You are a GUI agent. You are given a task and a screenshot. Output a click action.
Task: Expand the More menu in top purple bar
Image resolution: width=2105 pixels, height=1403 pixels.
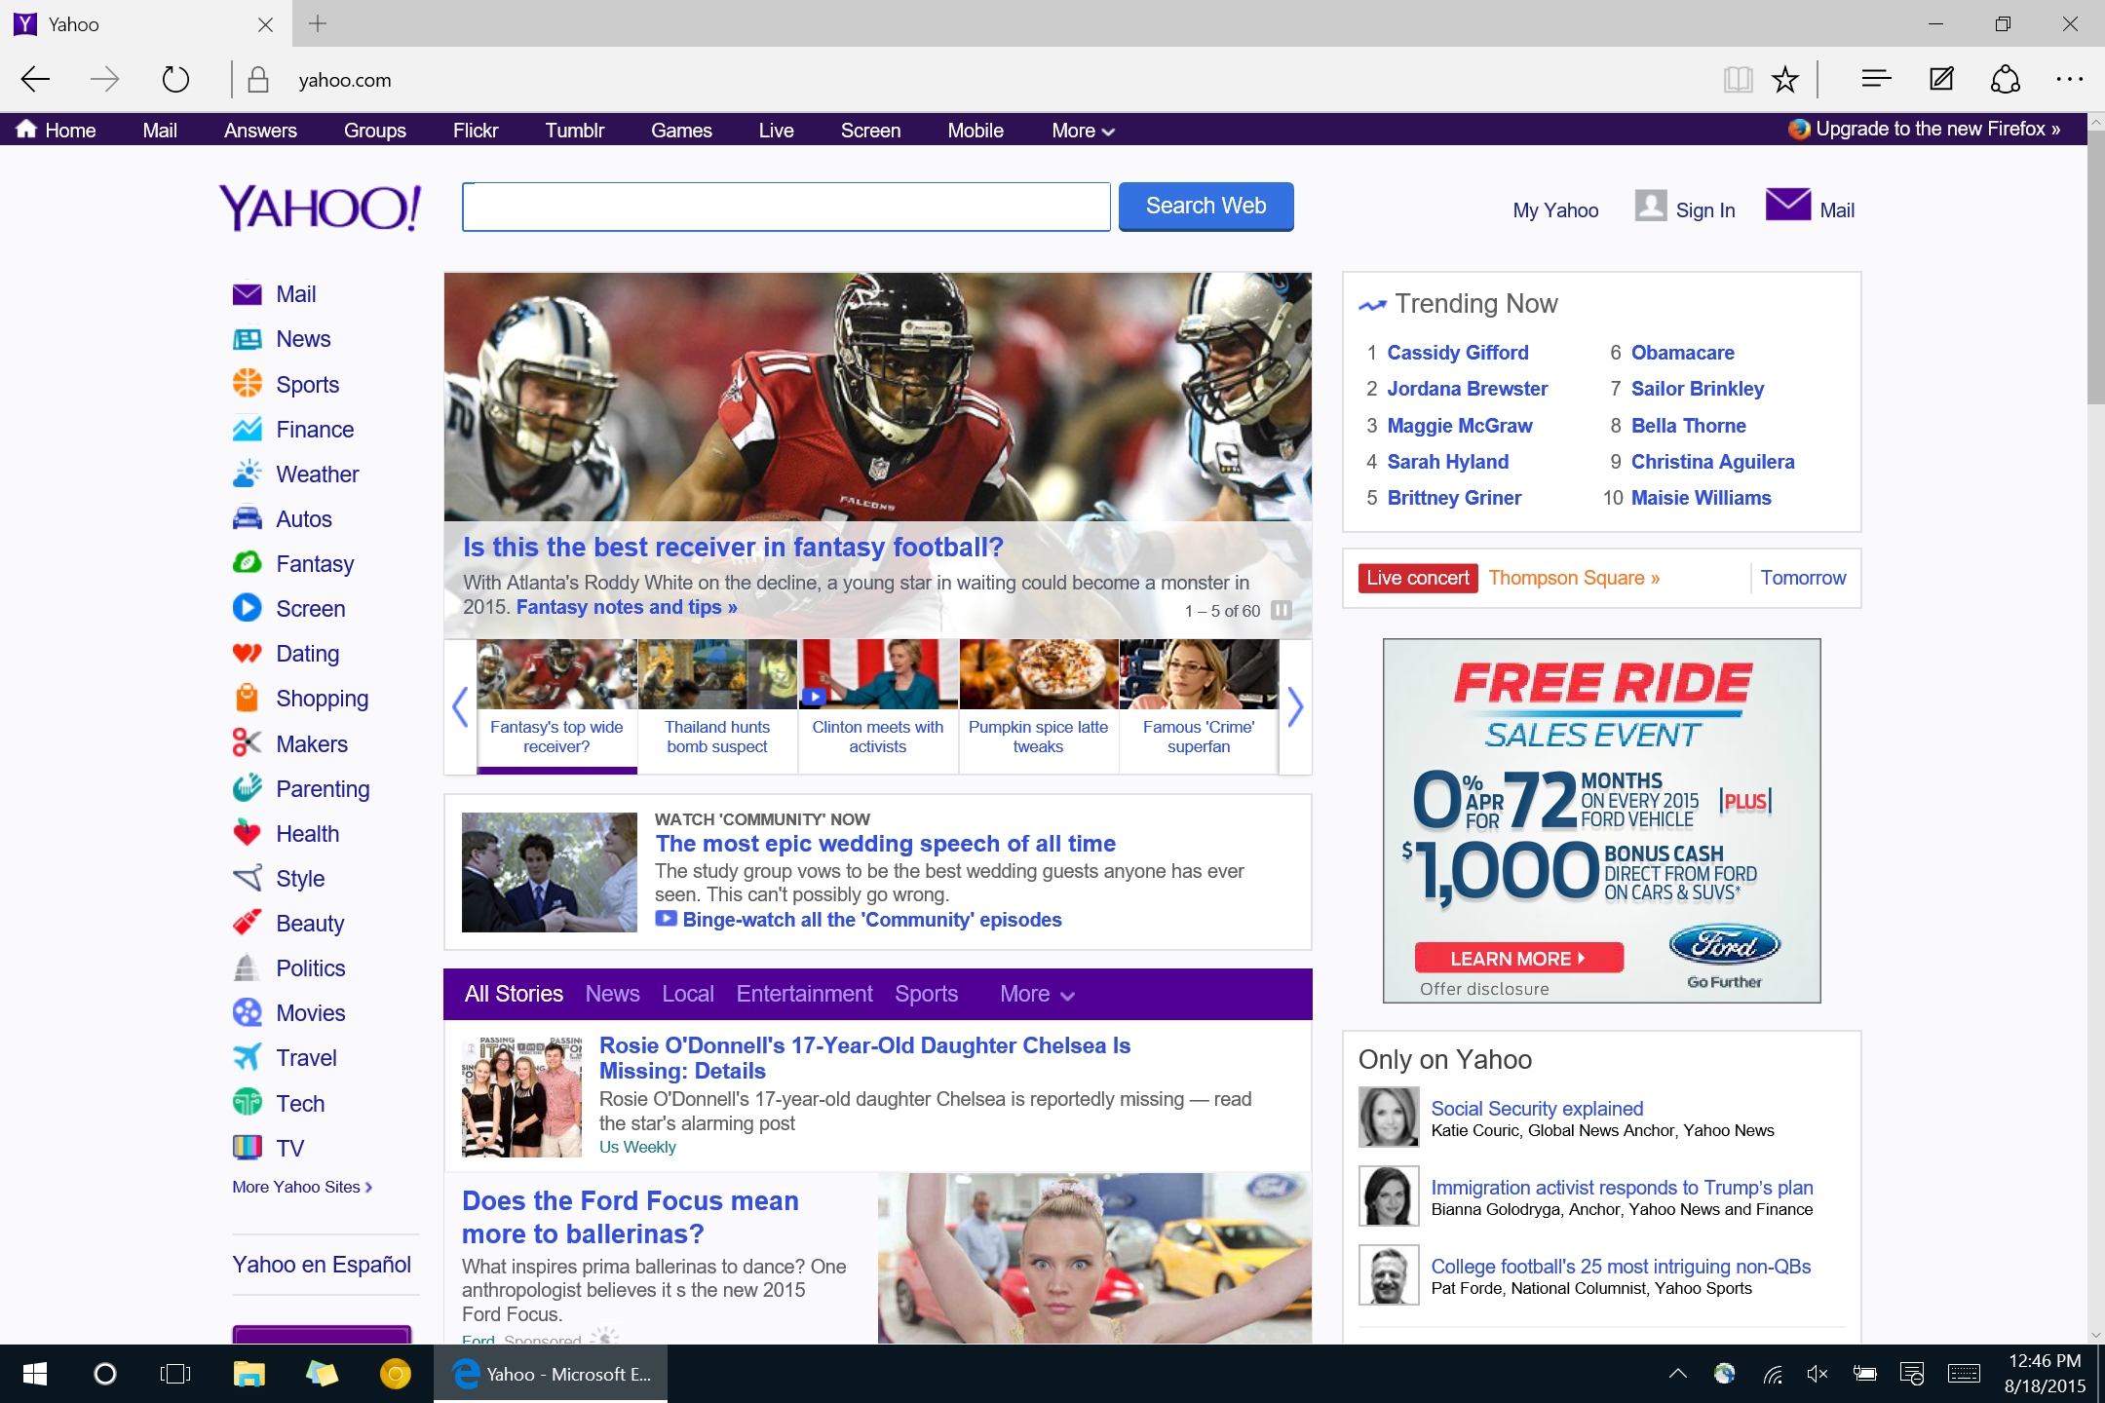[1083, 130]
